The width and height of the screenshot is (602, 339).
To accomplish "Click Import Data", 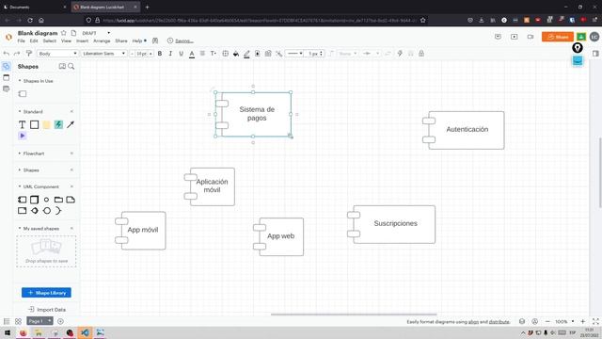I will point(47,310).
